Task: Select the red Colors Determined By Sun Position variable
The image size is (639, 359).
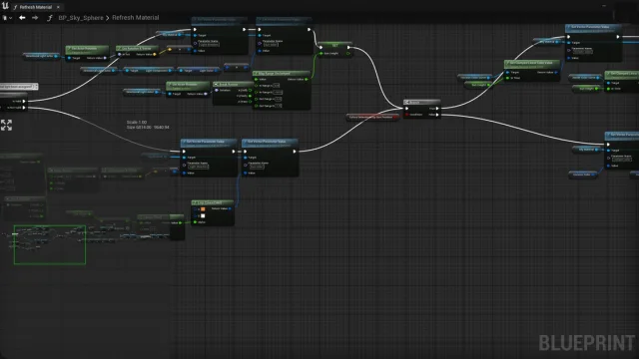Action: (x=372, y=117)
